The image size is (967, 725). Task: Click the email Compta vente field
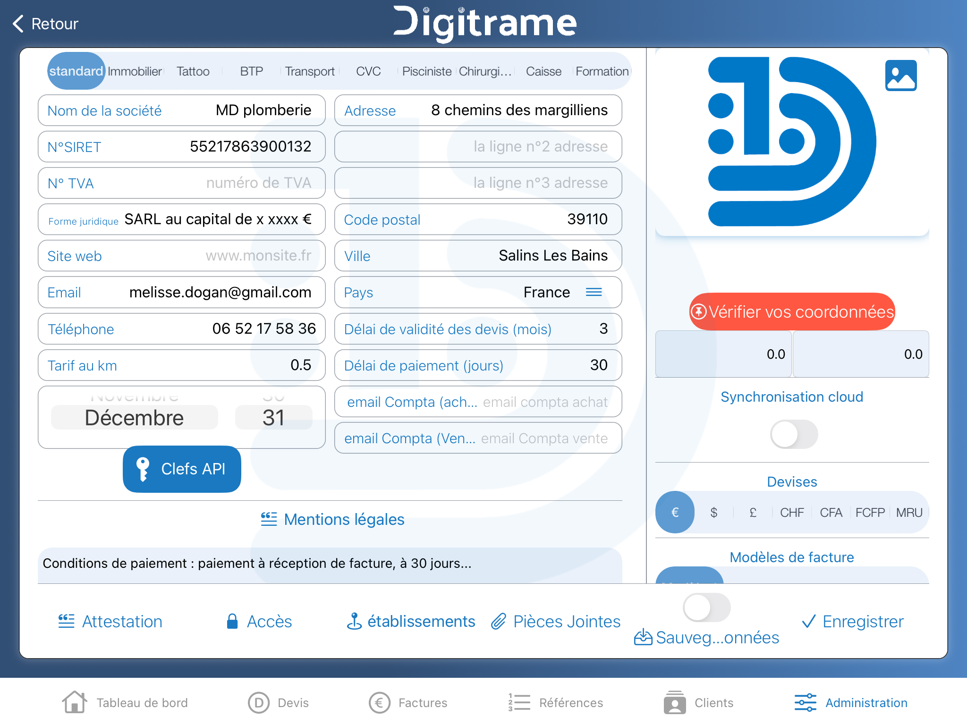tap(478, 438)
